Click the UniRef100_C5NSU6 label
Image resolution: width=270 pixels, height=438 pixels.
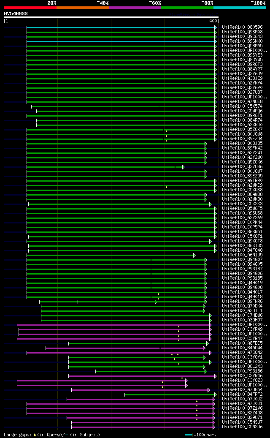point(242,427)
